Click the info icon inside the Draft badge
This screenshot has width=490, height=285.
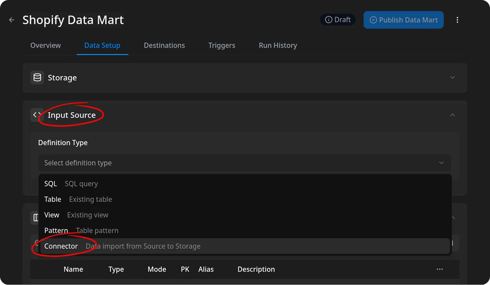point(328,20)
